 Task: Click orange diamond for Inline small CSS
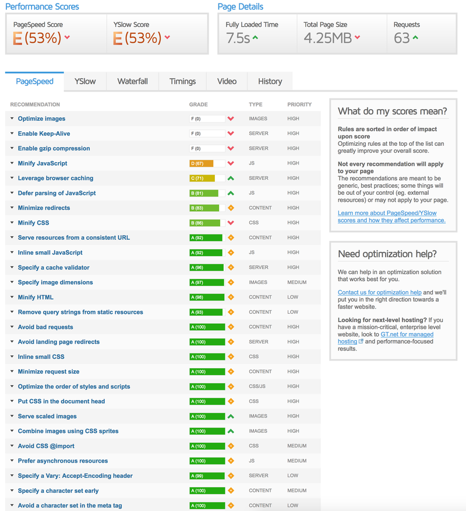click(231, 357)
